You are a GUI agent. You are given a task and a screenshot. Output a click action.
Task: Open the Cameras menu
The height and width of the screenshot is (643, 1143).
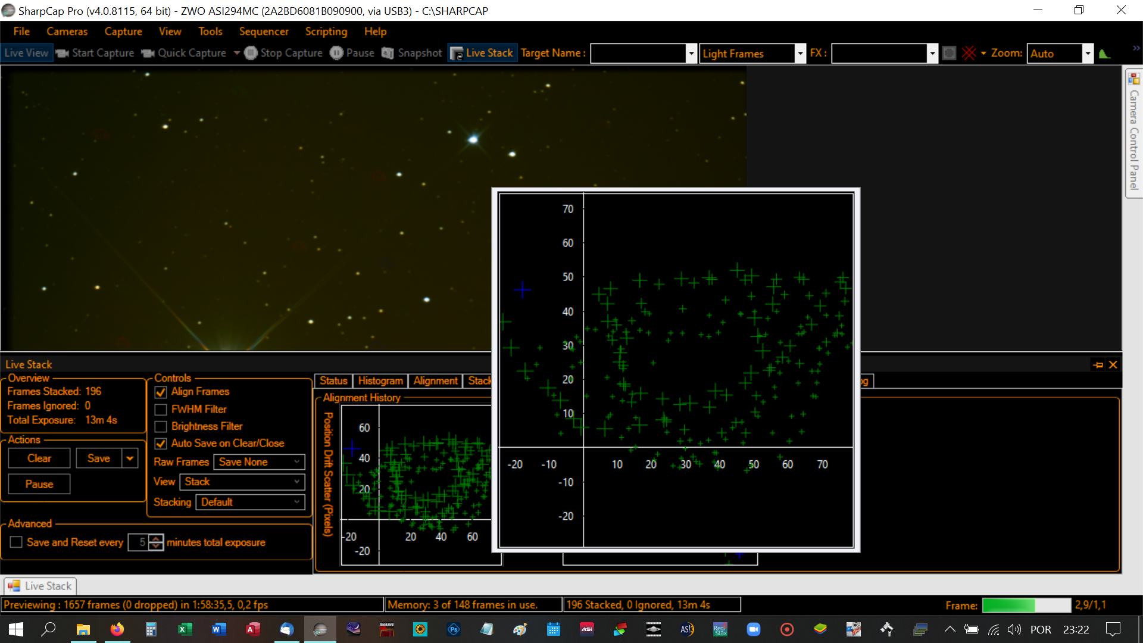(x=67, y=32)
